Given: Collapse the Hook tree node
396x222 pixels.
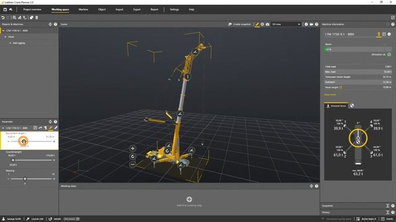Looking at the screenshot, I should click(x=6, y=37).
